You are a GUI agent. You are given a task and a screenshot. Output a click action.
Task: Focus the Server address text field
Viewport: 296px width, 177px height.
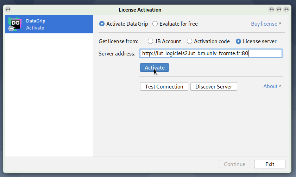pyautogui.click(x=210, y=53)
